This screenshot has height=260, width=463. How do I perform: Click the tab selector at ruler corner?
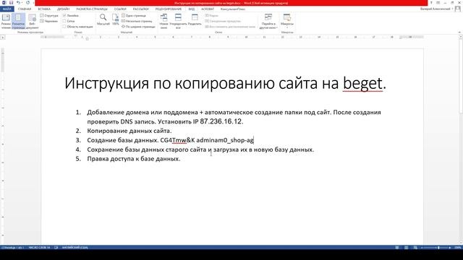pos(3,38)
